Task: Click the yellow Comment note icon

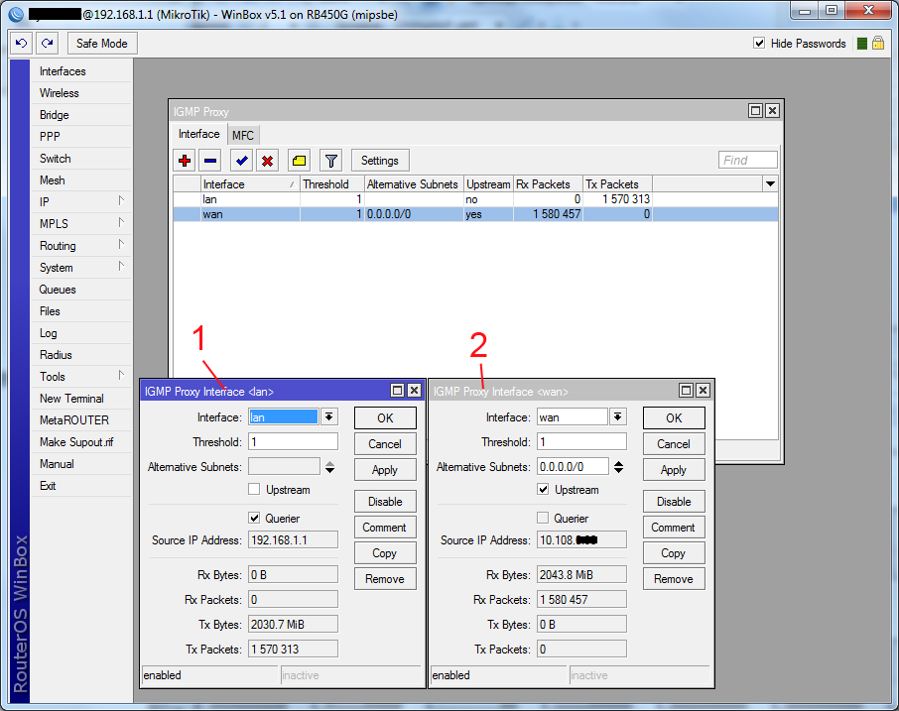Action: pos(299,161)
